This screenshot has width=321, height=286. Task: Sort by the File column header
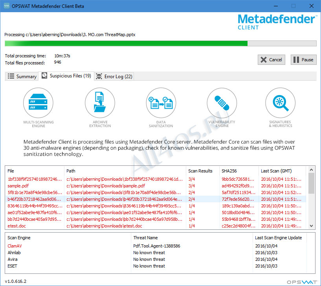coord(35,171)
